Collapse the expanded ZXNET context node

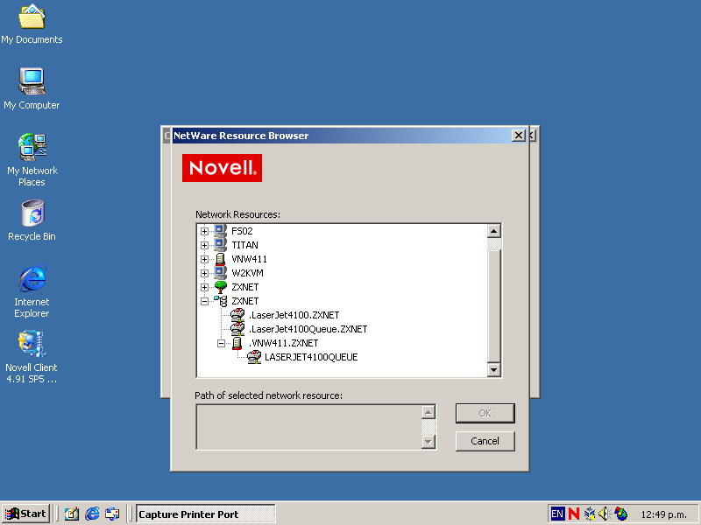point(204,301)
